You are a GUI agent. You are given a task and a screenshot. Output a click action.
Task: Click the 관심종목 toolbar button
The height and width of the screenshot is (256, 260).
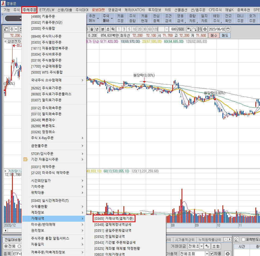[156, 18]
